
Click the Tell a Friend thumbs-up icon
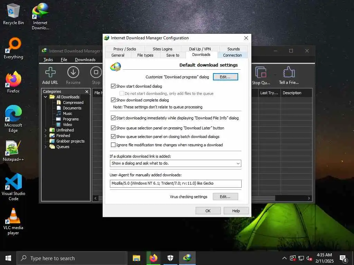(289, 76)
